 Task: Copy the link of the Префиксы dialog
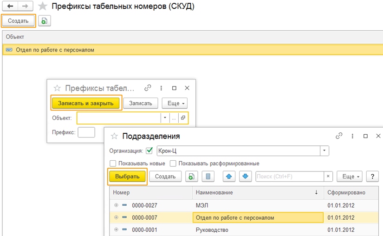(148, 88)
